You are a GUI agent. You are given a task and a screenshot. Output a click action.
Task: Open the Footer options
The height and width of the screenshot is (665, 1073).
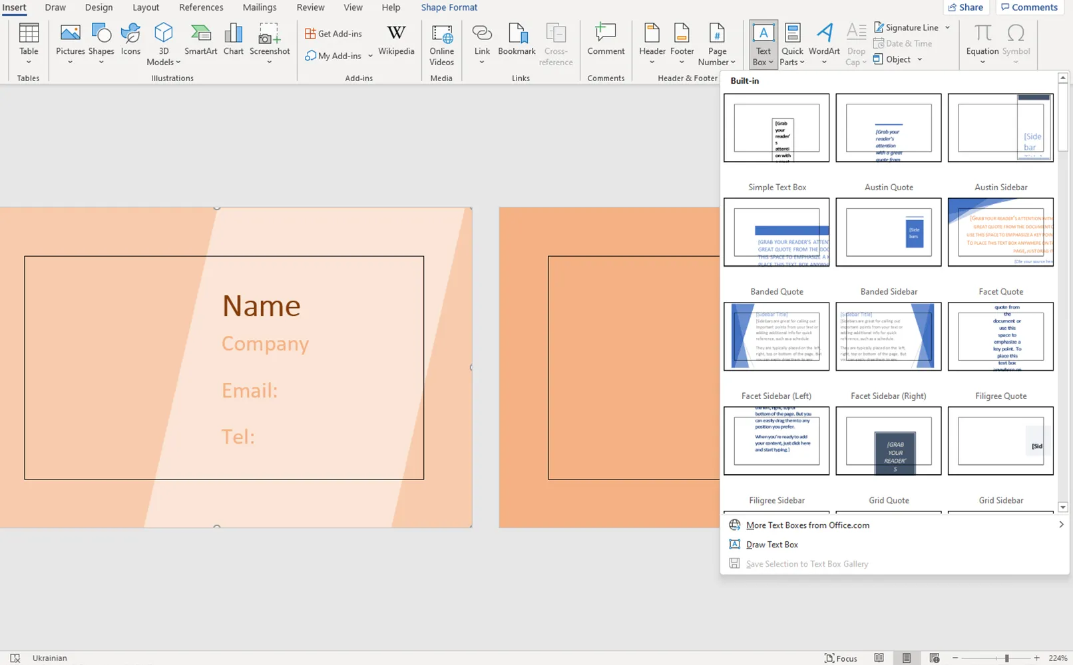click(682, 44)
